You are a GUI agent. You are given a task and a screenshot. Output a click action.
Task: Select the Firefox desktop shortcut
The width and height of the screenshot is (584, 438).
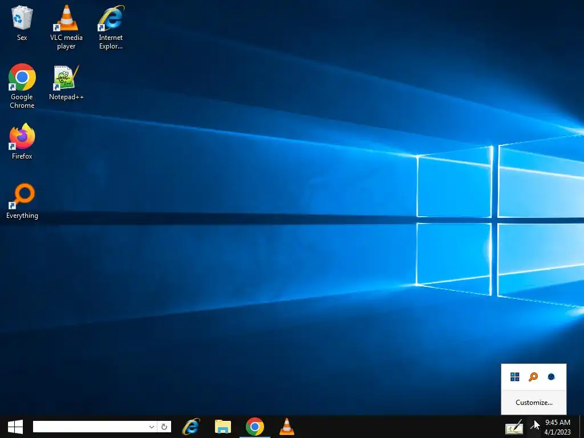(22, 141)
